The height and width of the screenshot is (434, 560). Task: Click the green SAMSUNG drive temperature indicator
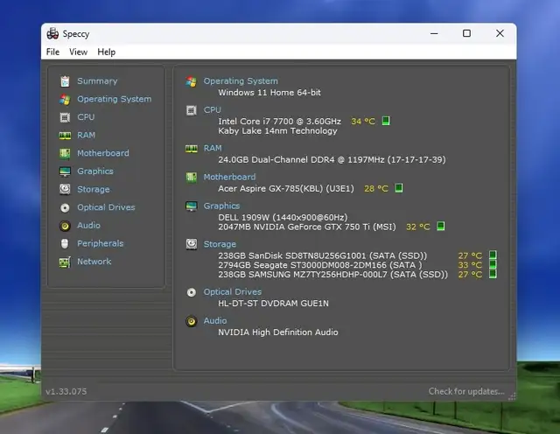click(493, 274)
